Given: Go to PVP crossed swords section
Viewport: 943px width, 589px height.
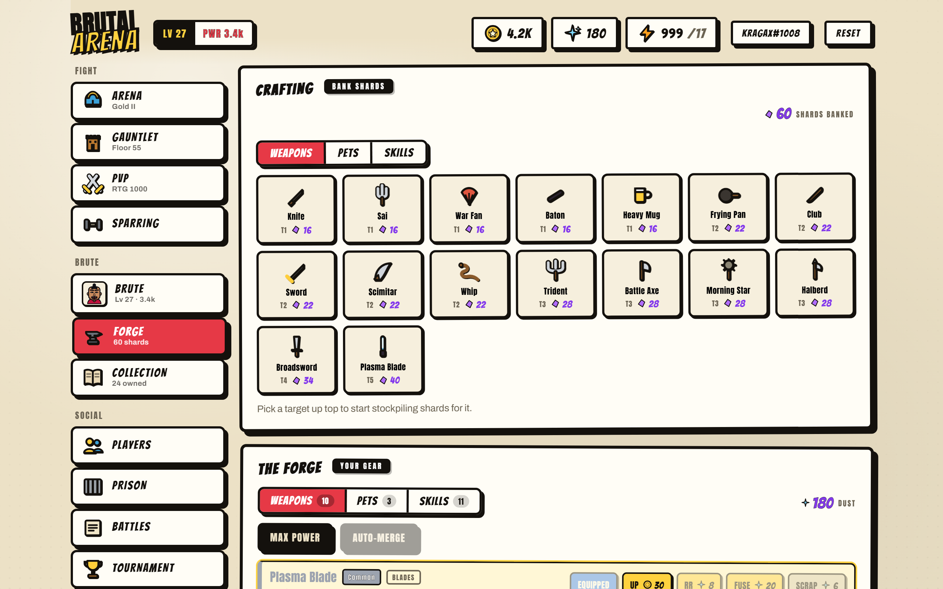Looking at the screenshot, I should (148, 183).
